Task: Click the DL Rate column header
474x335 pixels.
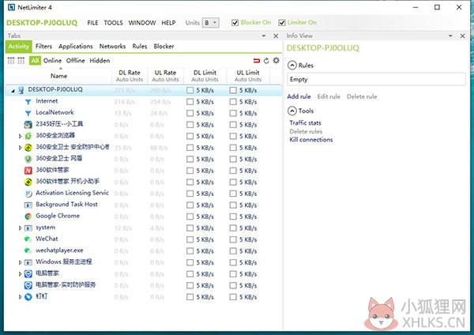Action: point(130,76)
